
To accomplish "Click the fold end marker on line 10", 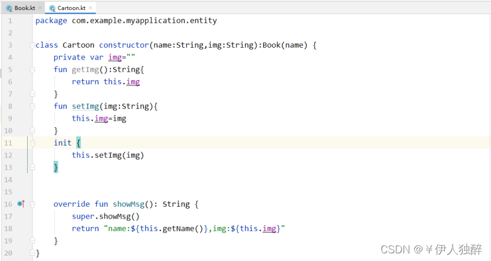I will click(x=32, y=131).
